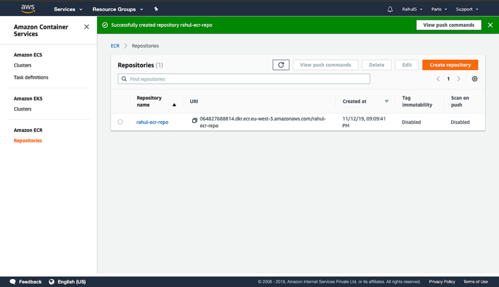Open the Paris region dropdown
This screenshot has width=499, height=287.
(x=439, y=9)
